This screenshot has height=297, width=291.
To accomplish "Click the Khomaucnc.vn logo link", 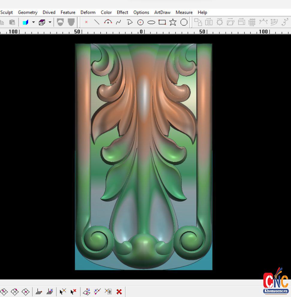I will click(x=276, y=281).
